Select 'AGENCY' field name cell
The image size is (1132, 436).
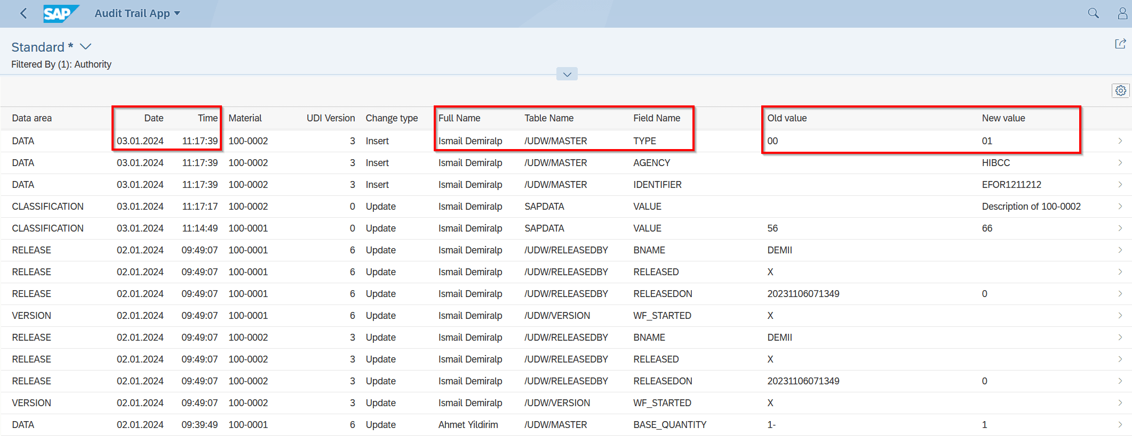(652, 163)
